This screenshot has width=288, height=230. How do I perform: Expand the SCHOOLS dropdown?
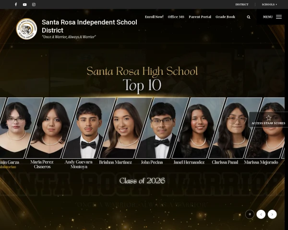pyautogui.click(x=269, y=4)
